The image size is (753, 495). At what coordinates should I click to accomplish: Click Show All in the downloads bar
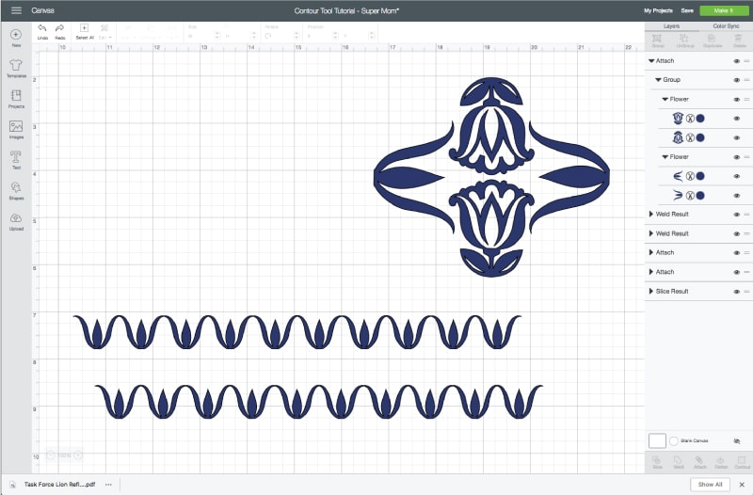pyautogui.click(x=711, y=484)
